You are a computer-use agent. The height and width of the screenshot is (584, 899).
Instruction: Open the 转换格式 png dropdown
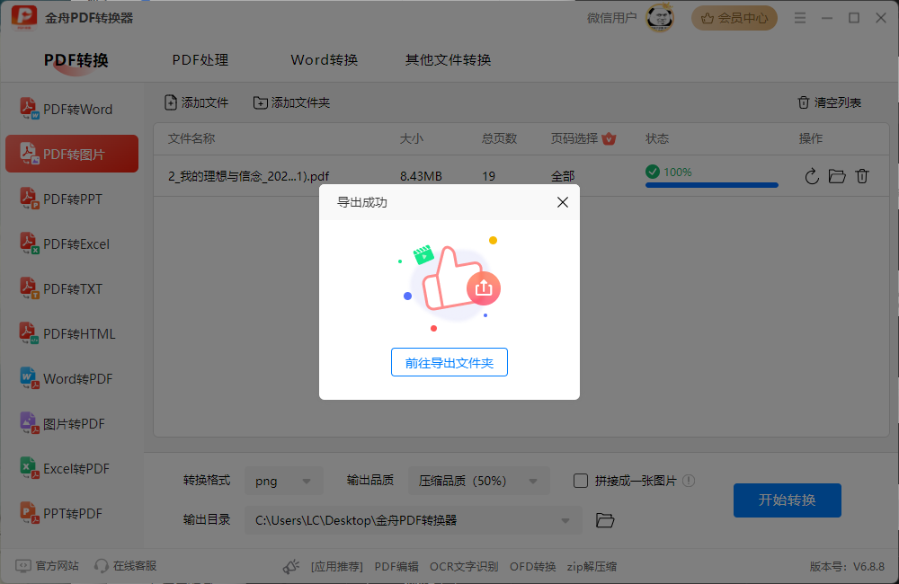pos(283,481)
